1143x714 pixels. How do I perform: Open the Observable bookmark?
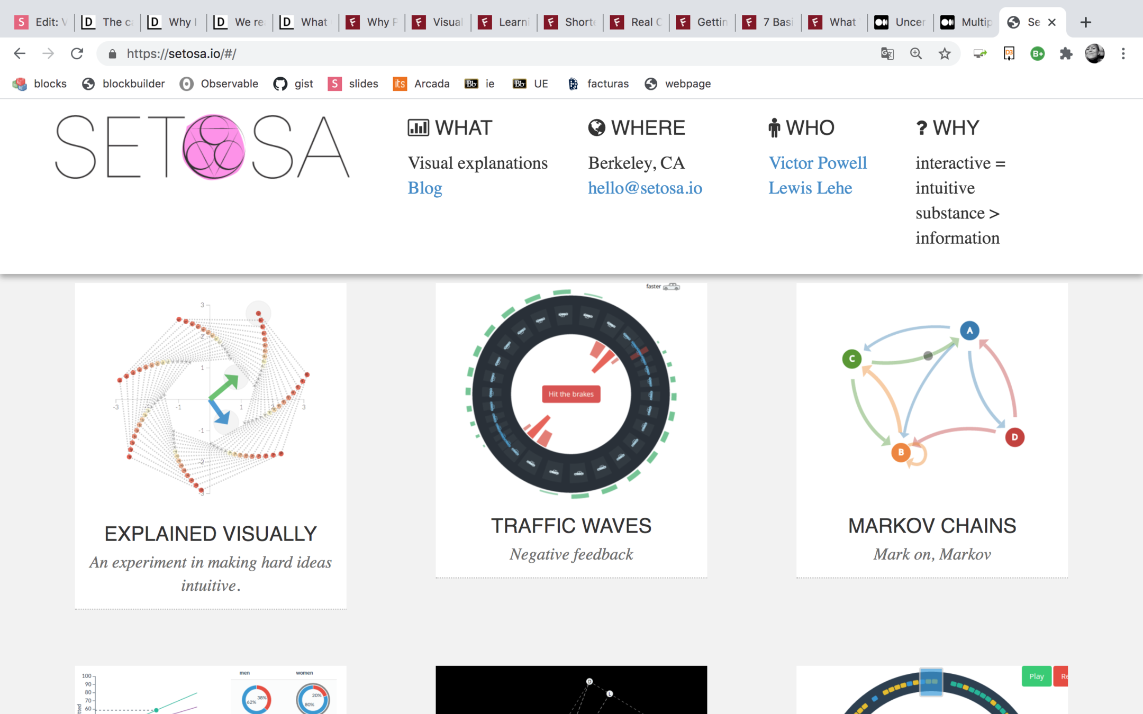pos(219,84)
